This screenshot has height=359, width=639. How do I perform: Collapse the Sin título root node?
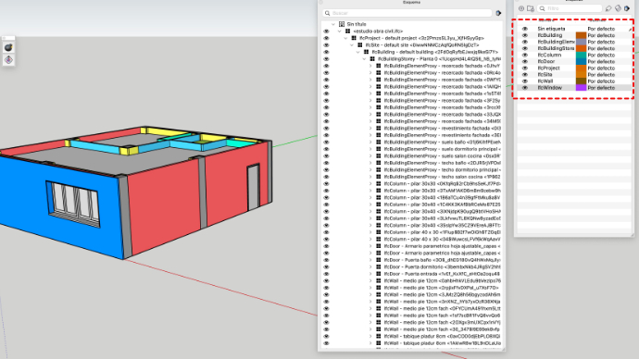click(x=333, y=24)
